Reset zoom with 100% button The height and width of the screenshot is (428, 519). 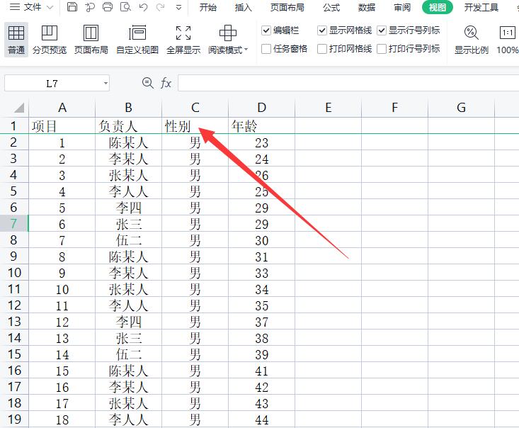click(x=508, y=40)
